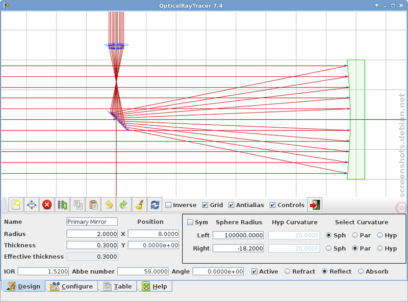The width and height of the screenshot is (408, 302).
Task: Uncheck the Active checkbox
Action: click(x=265, y=271)
